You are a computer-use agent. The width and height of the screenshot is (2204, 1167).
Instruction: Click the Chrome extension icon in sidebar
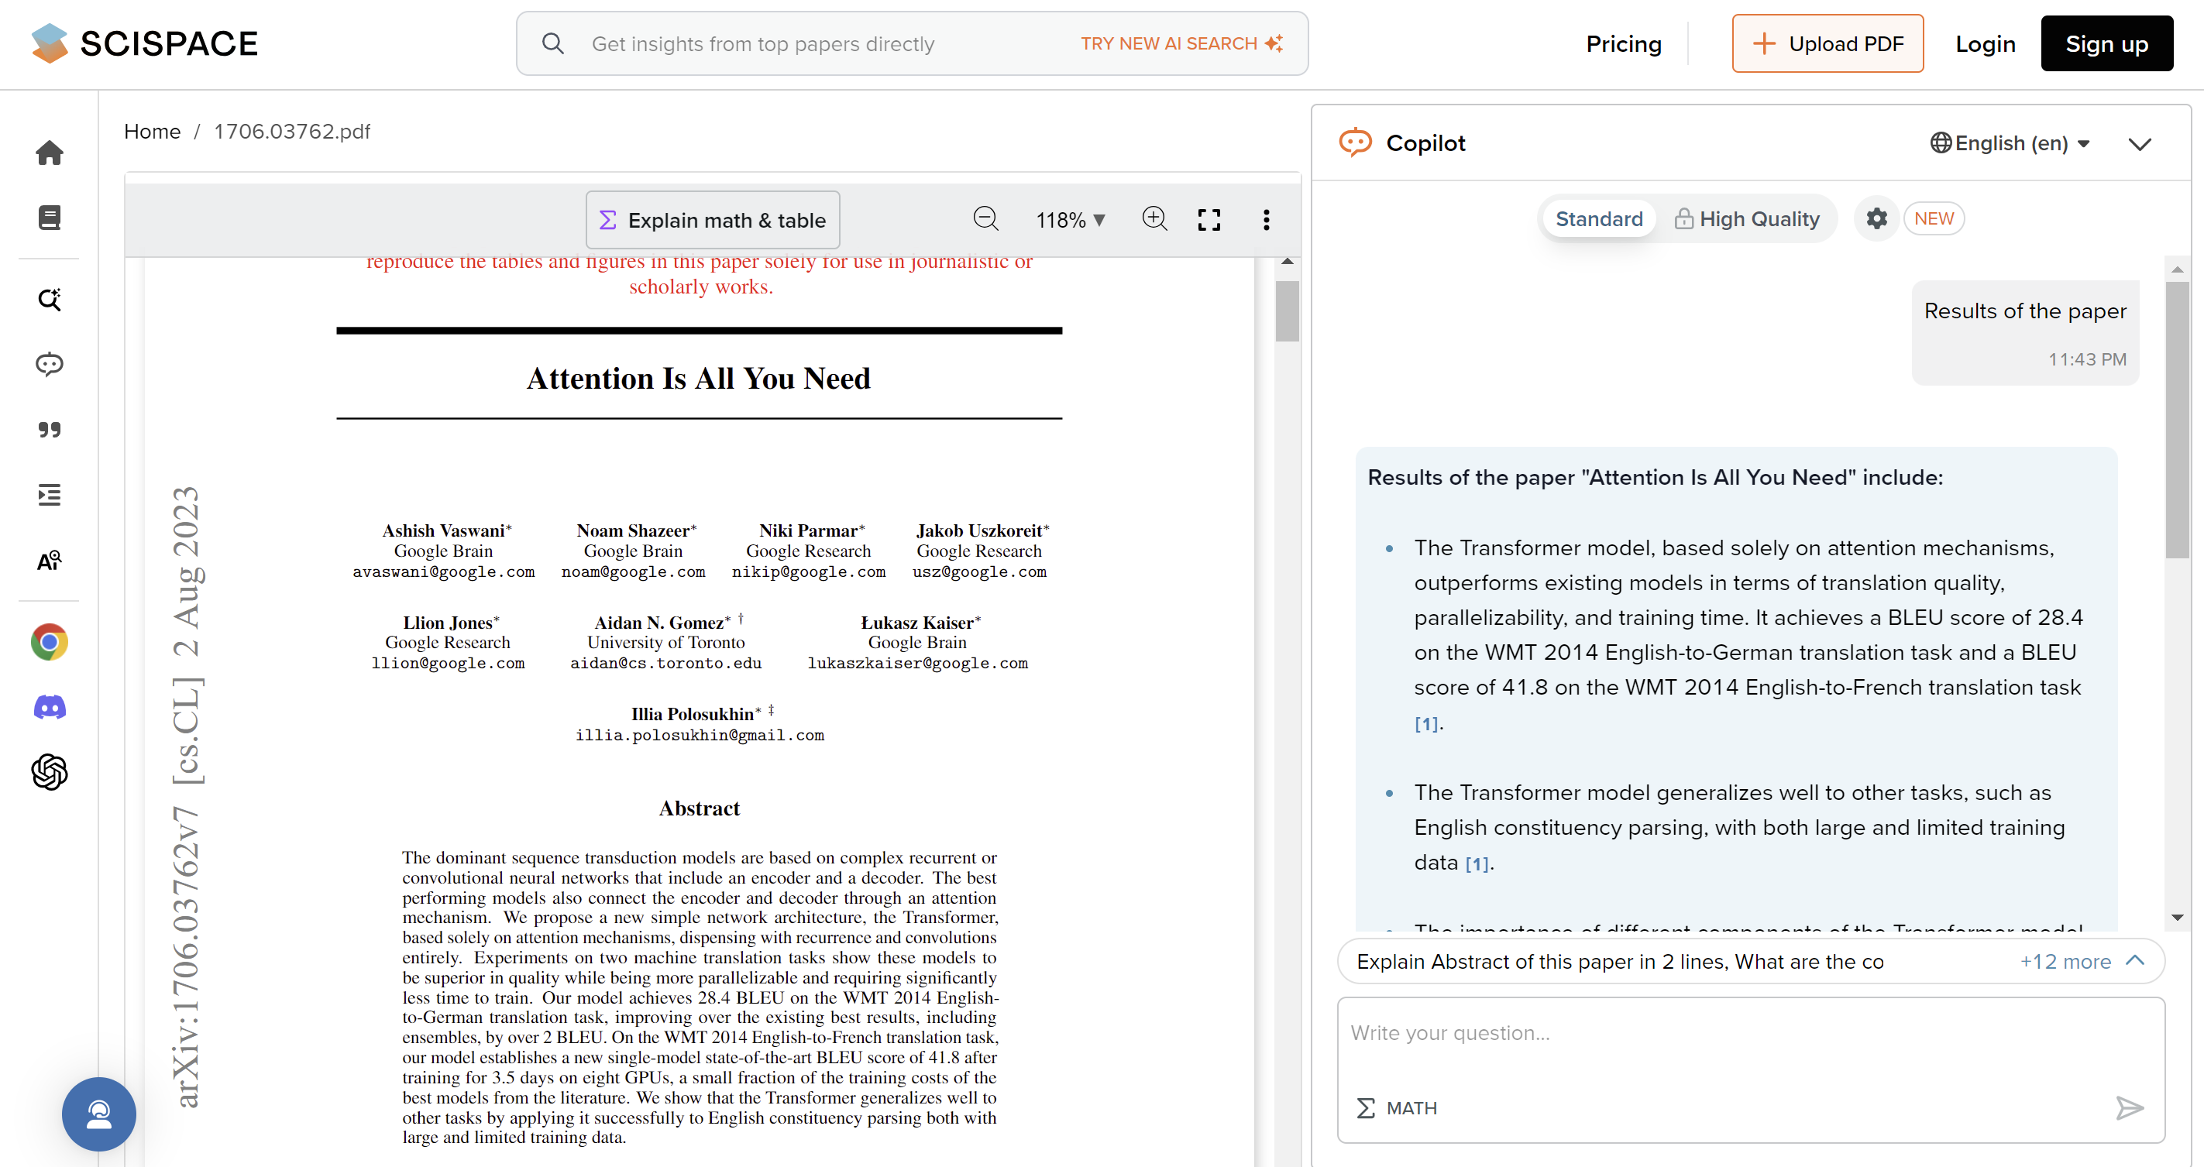click(x=49, y=642)
